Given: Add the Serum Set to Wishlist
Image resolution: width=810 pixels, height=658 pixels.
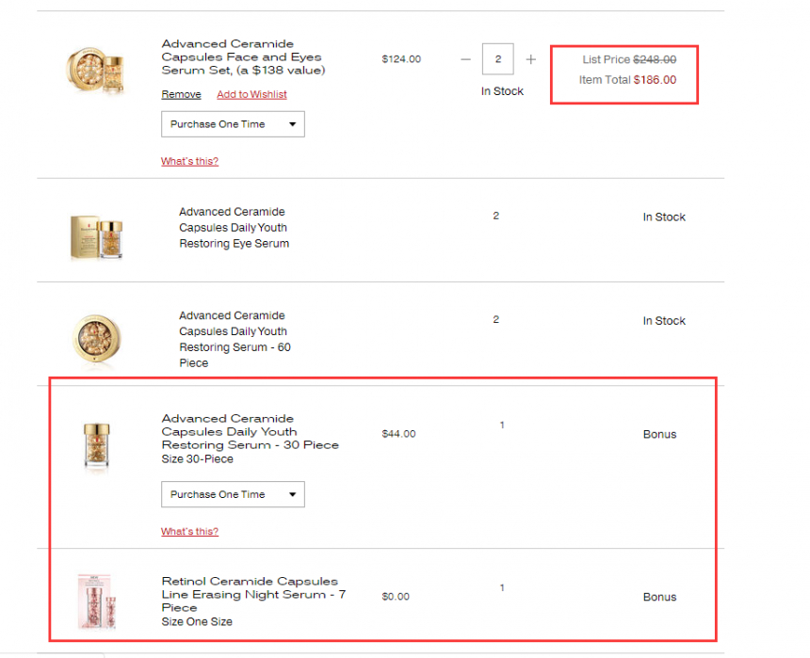Looking at the screenshot, I should click(x=251, y=94).
